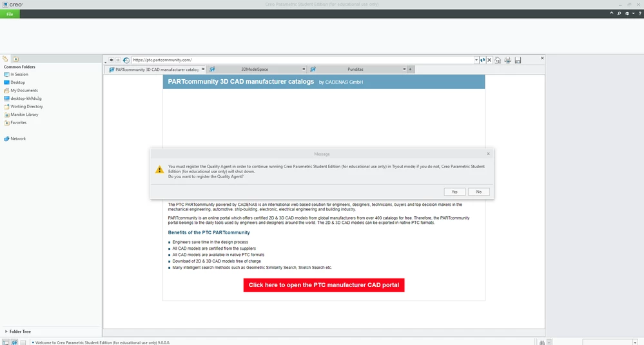Open the Working Directory folder
The height and width of the screenshot is (345, 644).
(23, 106)
